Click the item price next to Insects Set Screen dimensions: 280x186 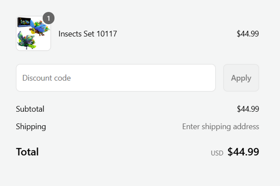point(248,34)
